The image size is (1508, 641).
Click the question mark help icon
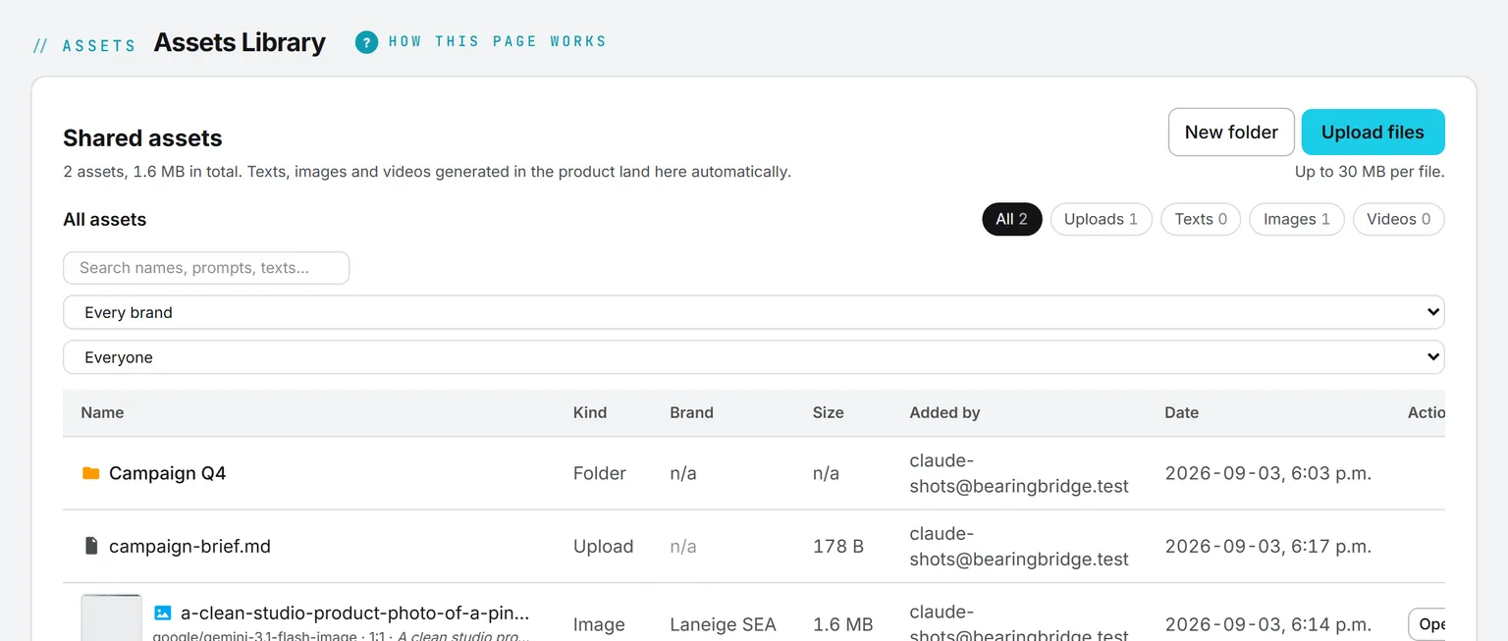[366, 42]
